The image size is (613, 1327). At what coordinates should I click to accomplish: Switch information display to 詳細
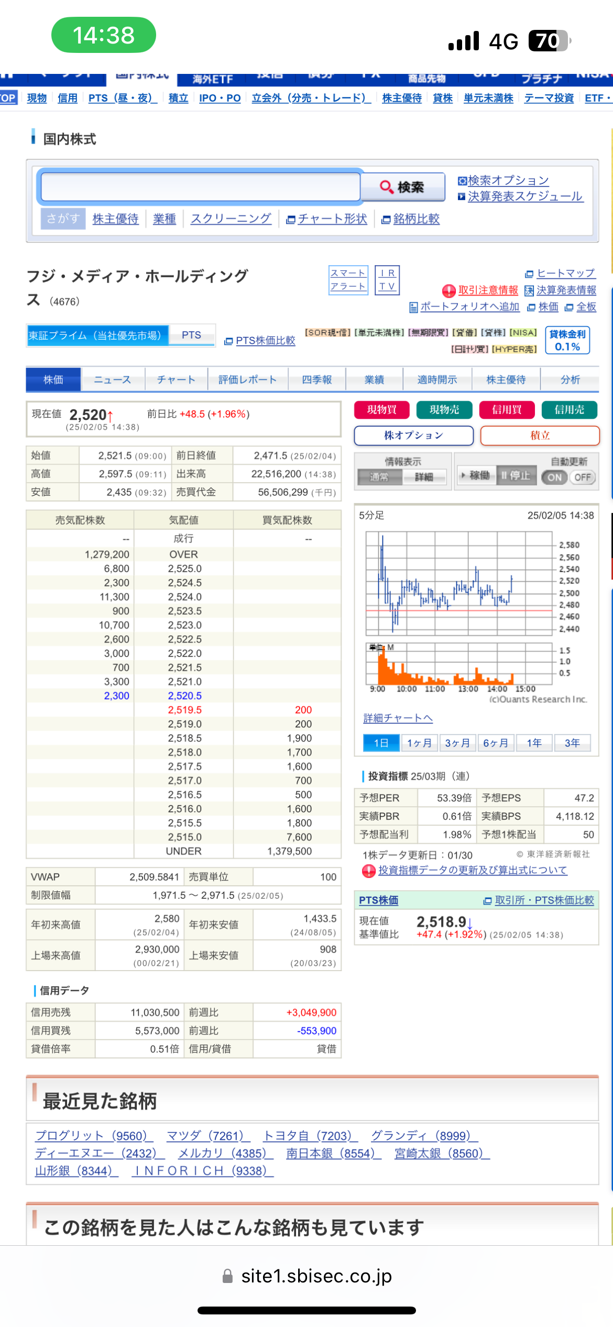(424, 477)
